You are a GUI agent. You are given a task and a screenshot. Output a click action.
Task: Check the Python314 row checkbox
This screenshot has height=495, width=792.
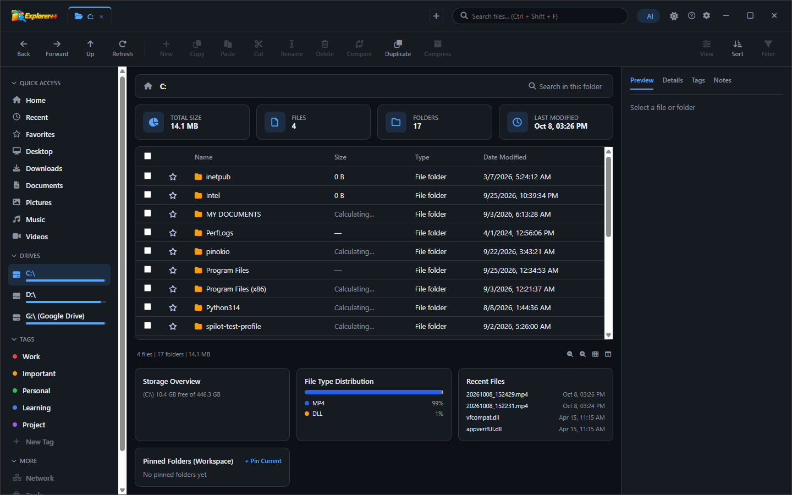click(x=147, y=307)
